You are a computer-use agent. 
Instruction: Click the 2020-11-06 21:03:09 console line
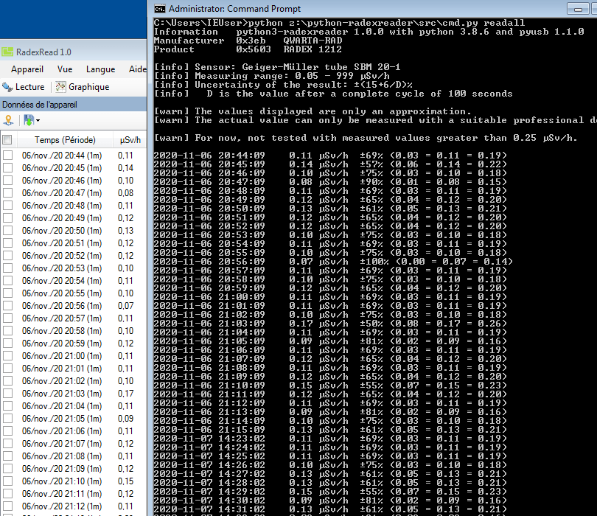click(330, 324)
